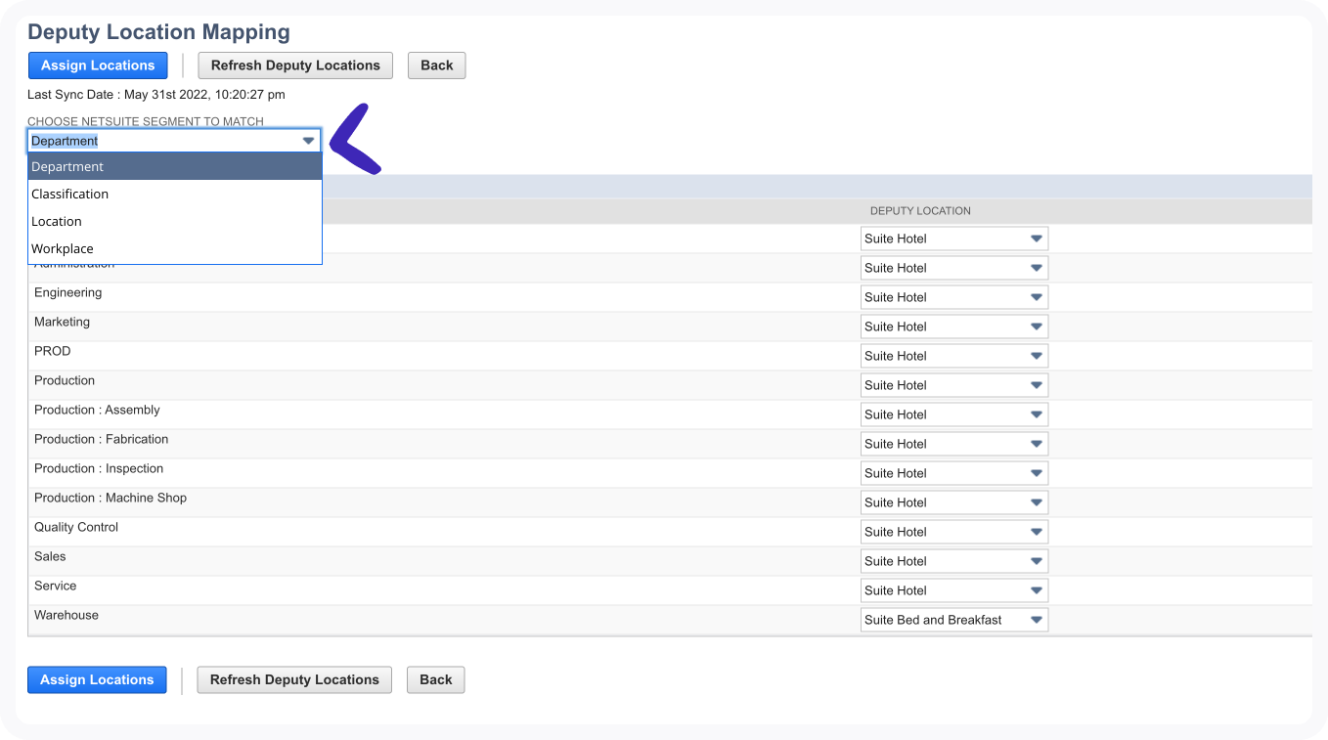Open Deputy Location dropdown for Engineering
The image size is (1328, 740).
coord(953,297)
